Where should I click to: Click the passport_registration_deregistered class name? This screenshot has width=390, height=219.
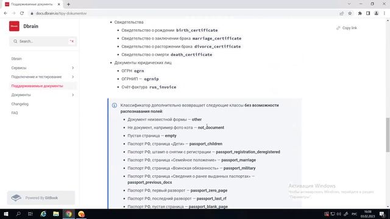pyautogui.click(x=248, y=152)
